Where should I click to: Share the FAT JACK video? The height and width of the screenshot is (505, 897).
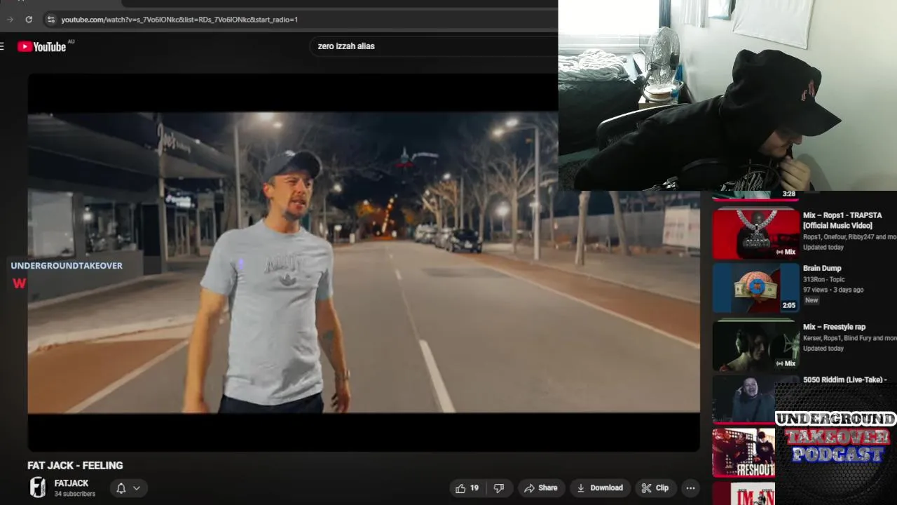[541, 488]
